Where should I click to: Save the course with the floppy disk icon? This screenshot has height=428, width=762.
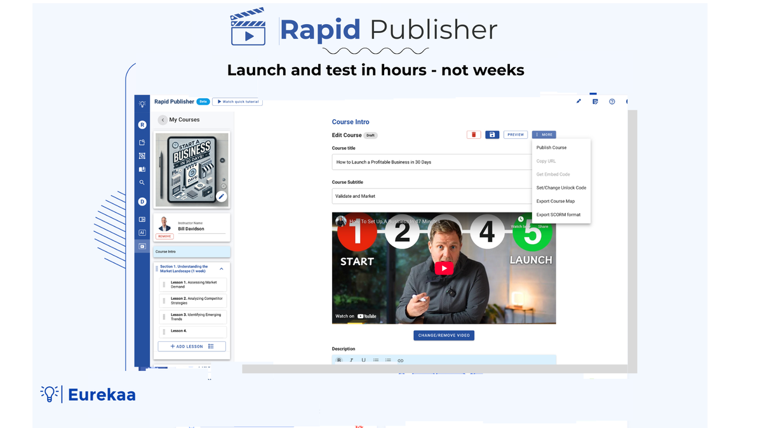point(492,134)
